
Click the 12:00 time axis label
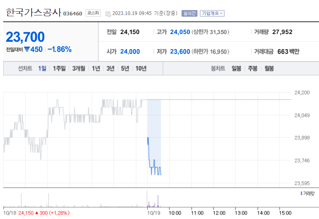click(219, 213)
